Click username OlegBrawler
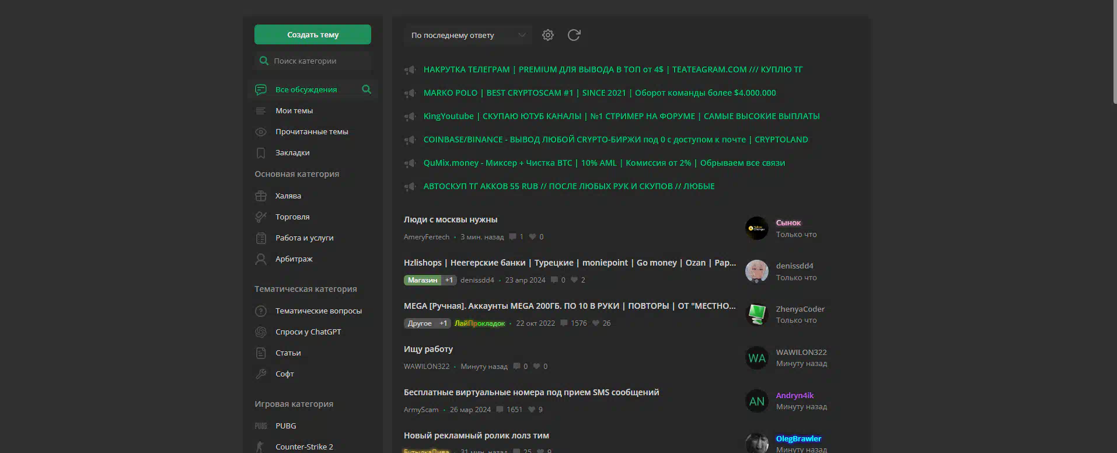 tap(798, 438)
